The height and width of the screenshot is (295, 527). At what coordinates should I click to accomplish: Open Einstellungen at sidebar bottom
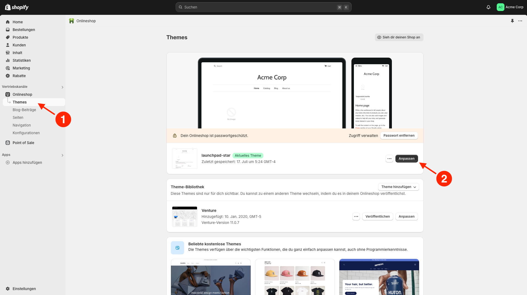pyautogui.click(x=24, y=289)
